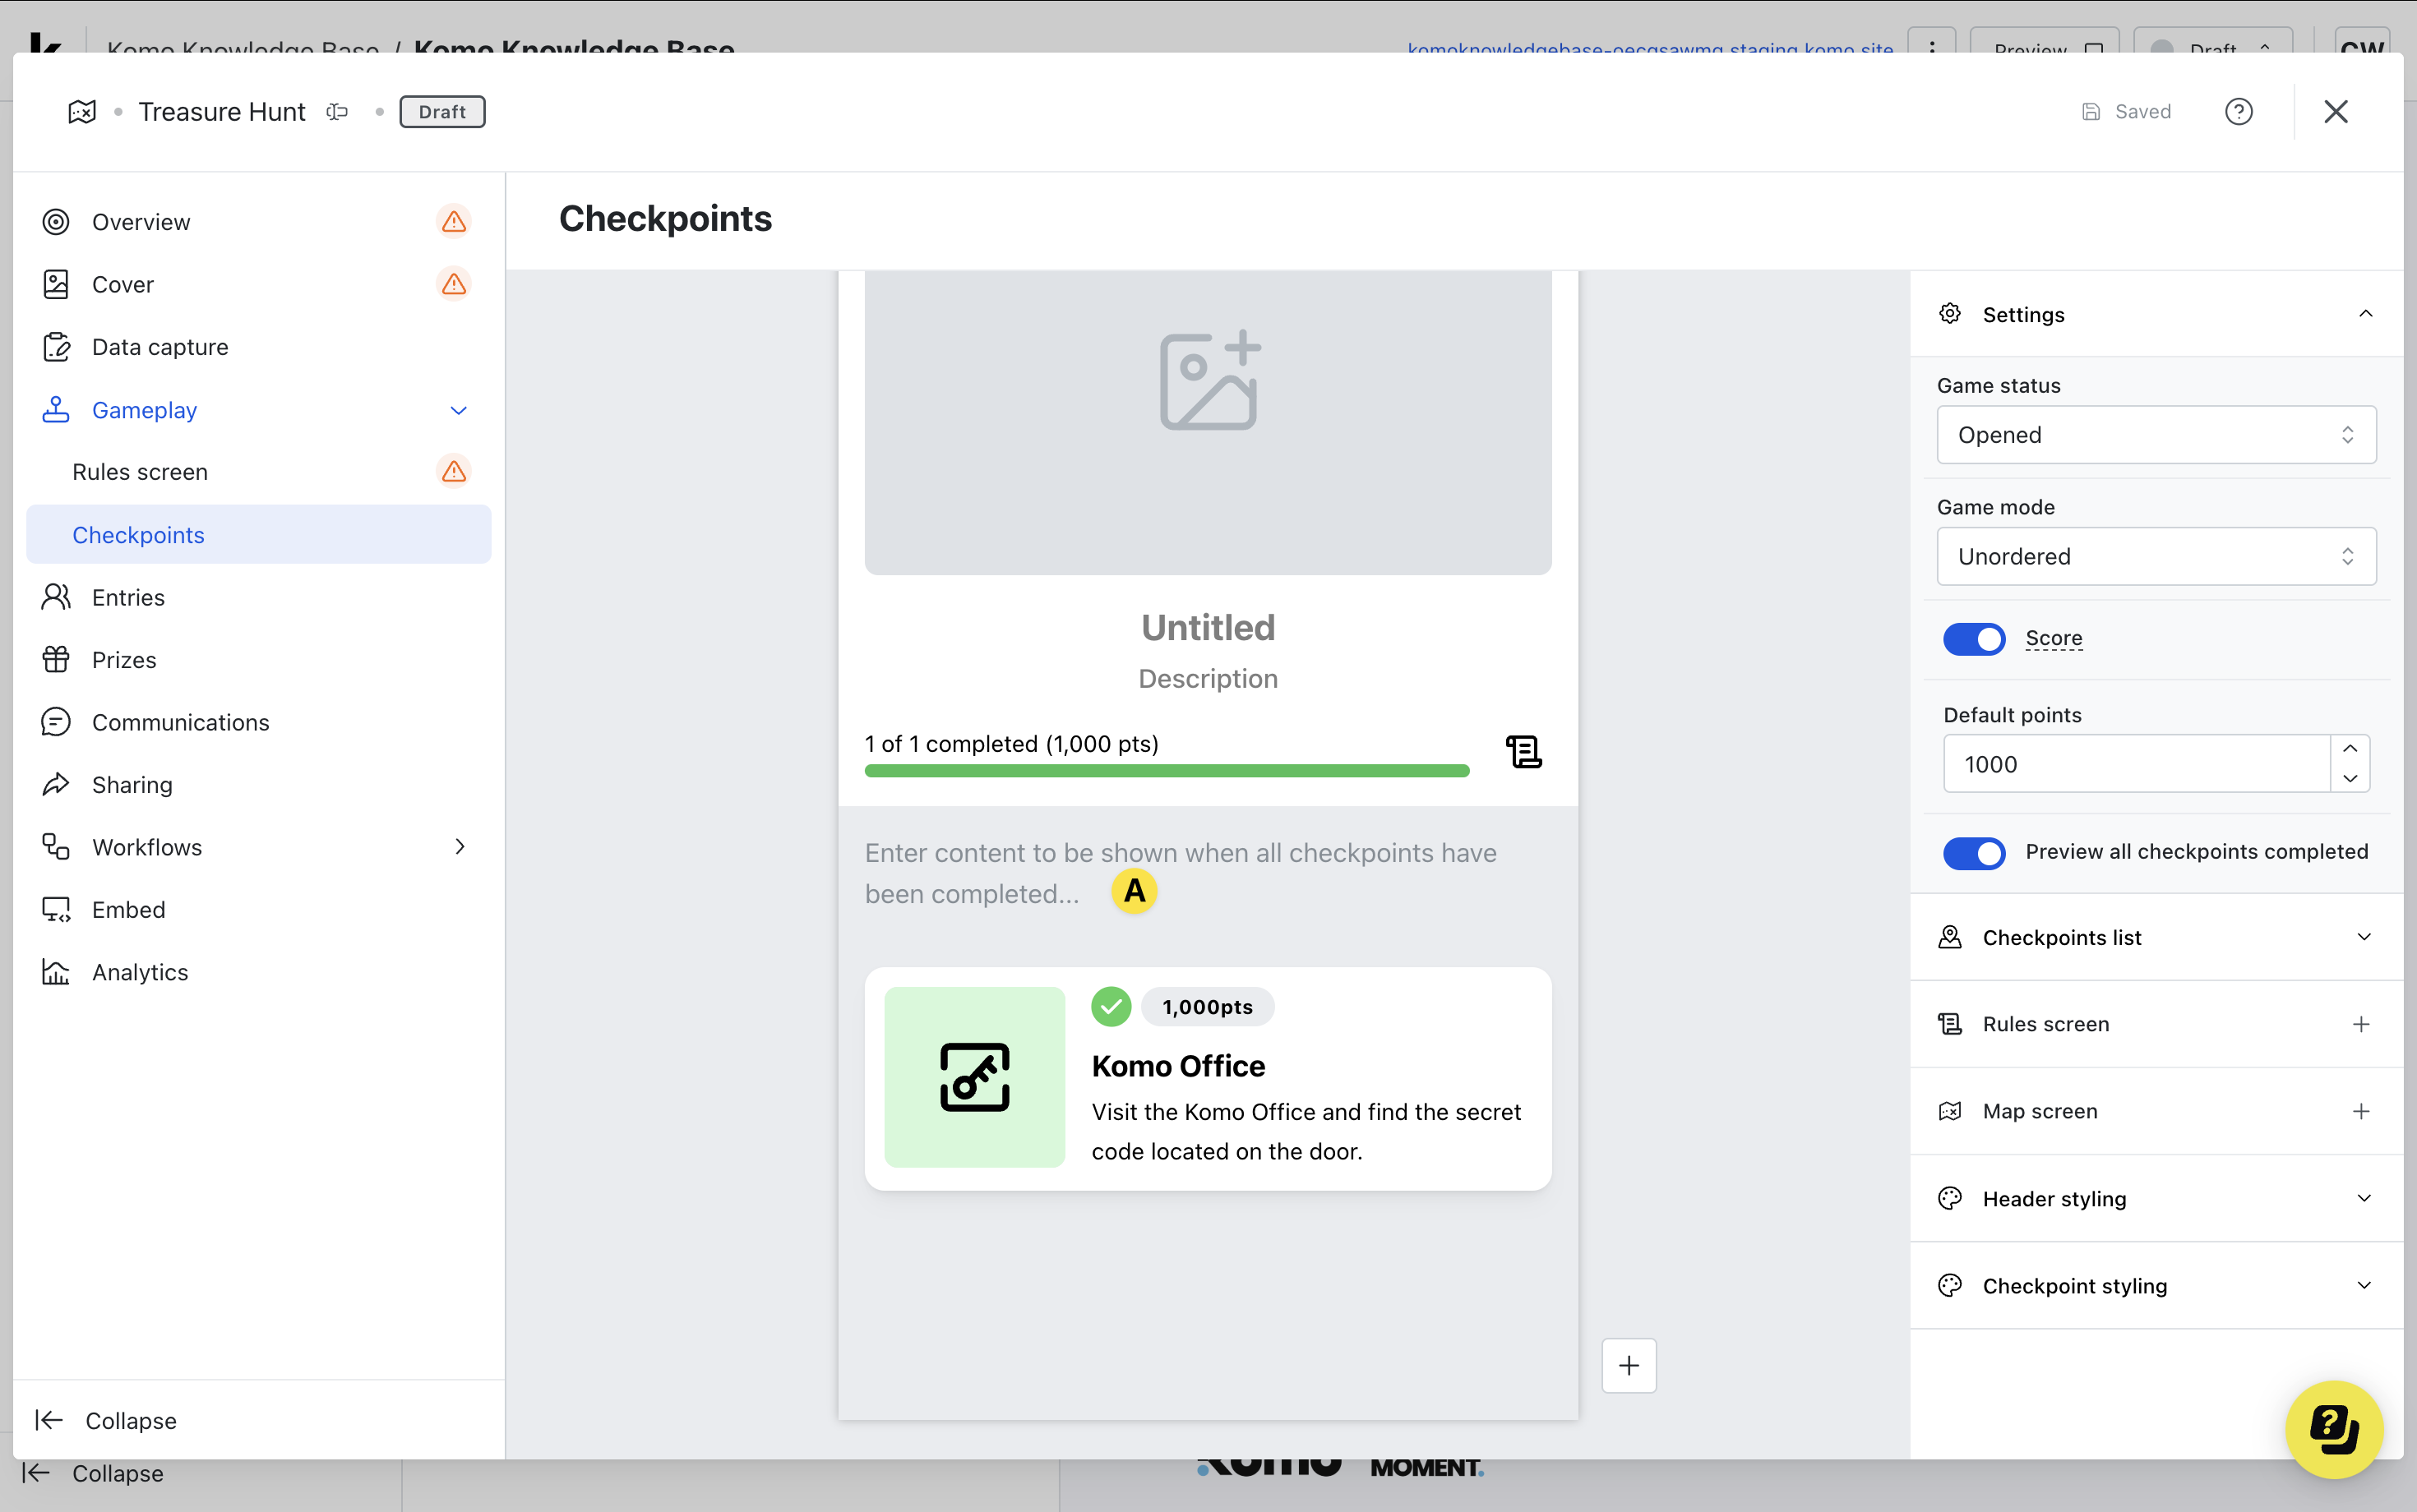The image size is (2417, 1512).
Task: Go to Analytics menu item
Action: (140, 972)
